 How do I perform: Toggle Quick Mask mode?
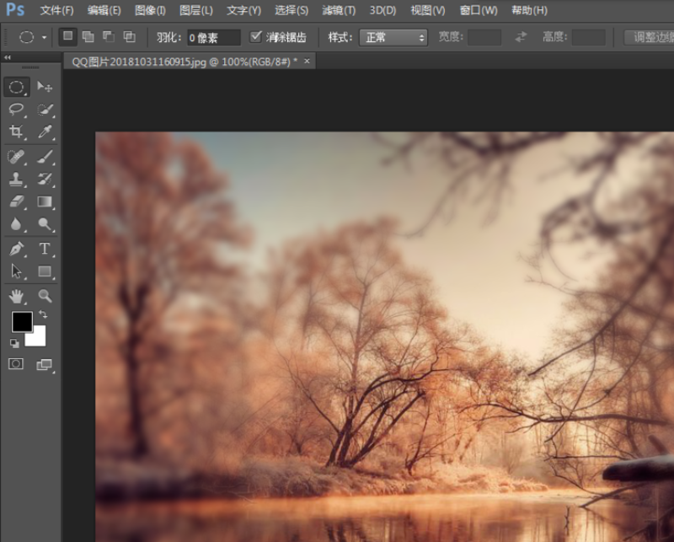pyautogui.click(x=16, y=364)
